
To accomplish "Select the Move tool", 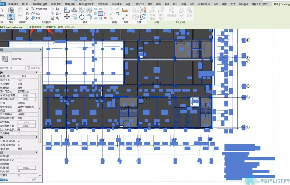I will pyautogui.click(x=67, y=17).
